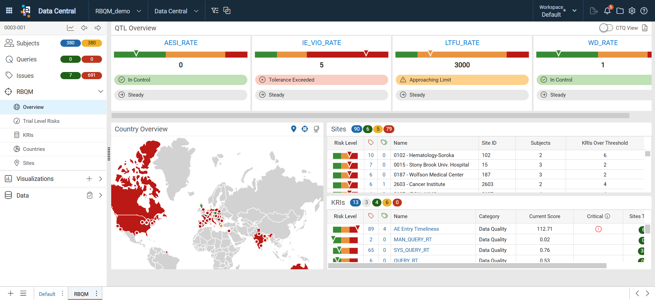Click the LTFU_RATE tolerance color bar
Screen dimensions: 655x300
462,54
